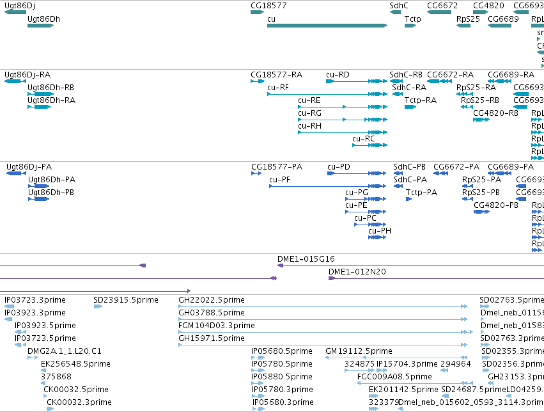The width and height of the screenshot is (544, 412).
Task: Select protein label 'RpS25-PB'
Action: click(481, 193)
